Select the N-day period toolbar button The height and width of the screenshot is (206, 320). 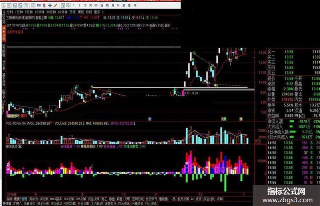tap(118, 5)
